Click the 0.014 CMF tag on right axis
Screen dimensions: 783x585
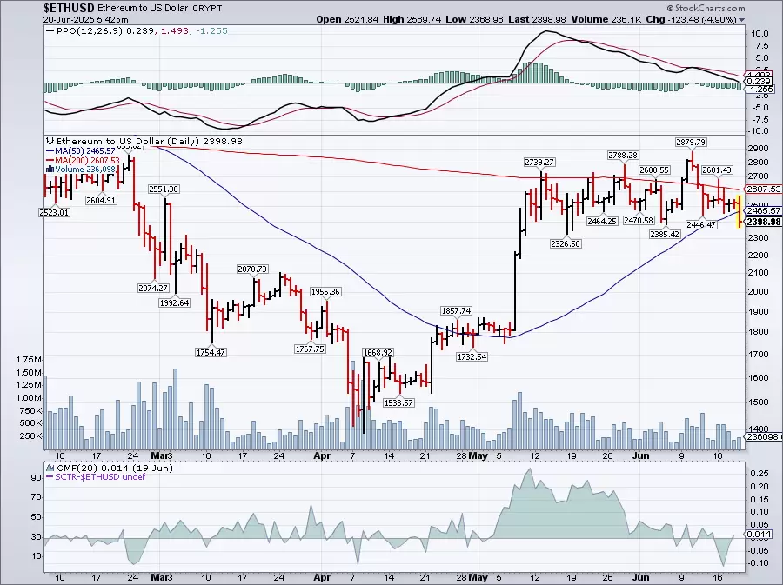759,535
